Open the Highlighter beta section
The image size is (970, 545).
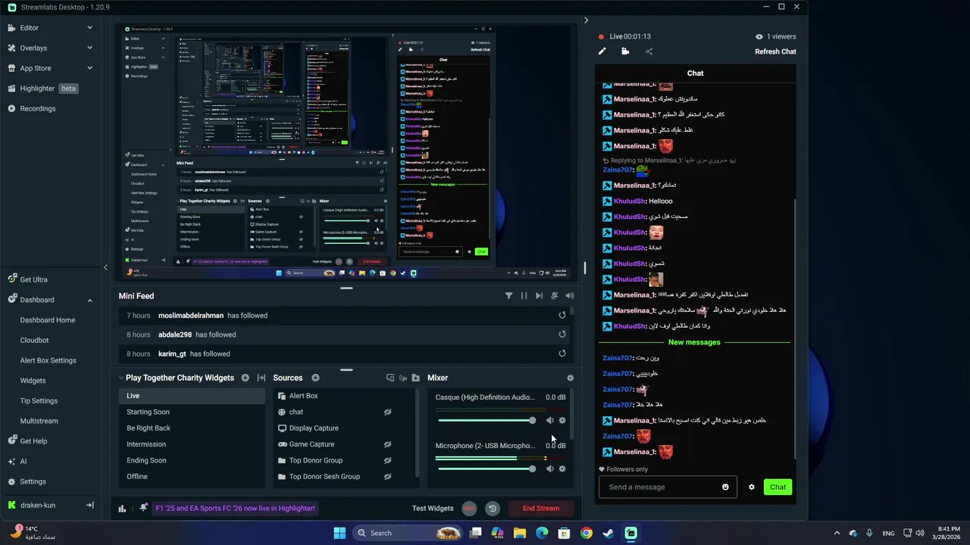[50, 89]
